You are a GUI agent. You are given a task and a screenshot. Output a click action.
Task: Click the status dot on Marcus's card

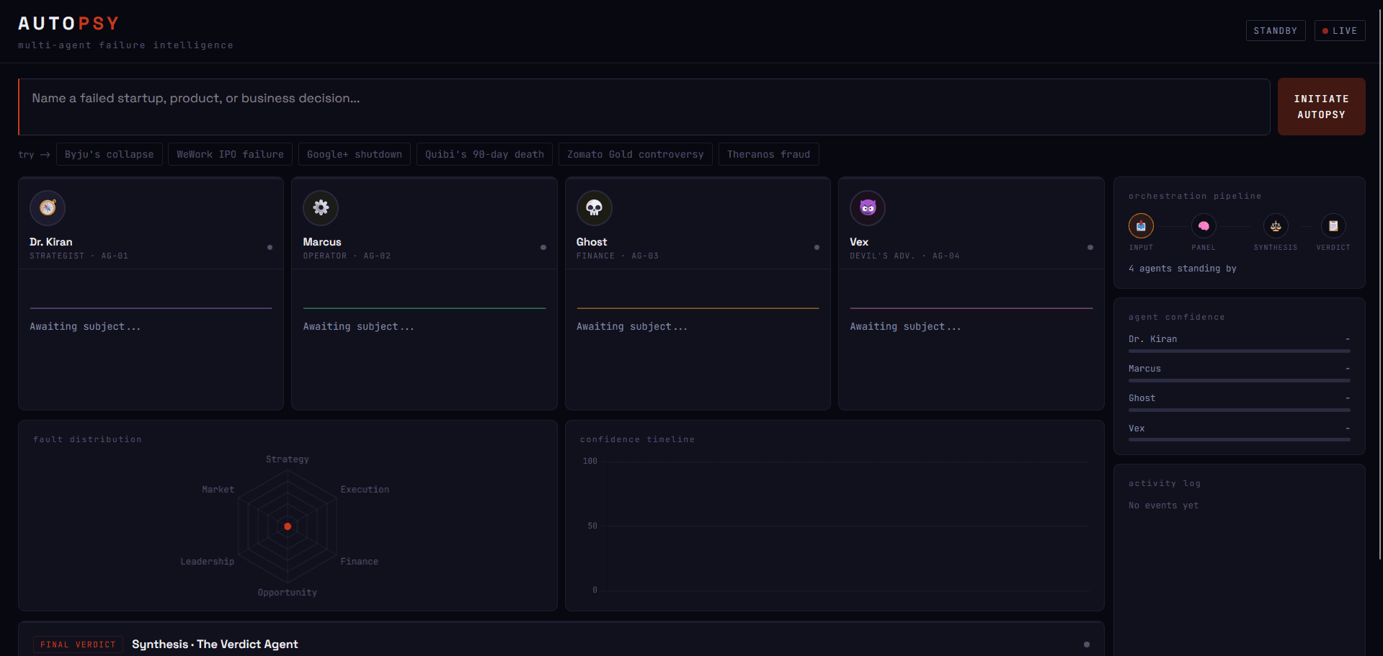point(543,247)
